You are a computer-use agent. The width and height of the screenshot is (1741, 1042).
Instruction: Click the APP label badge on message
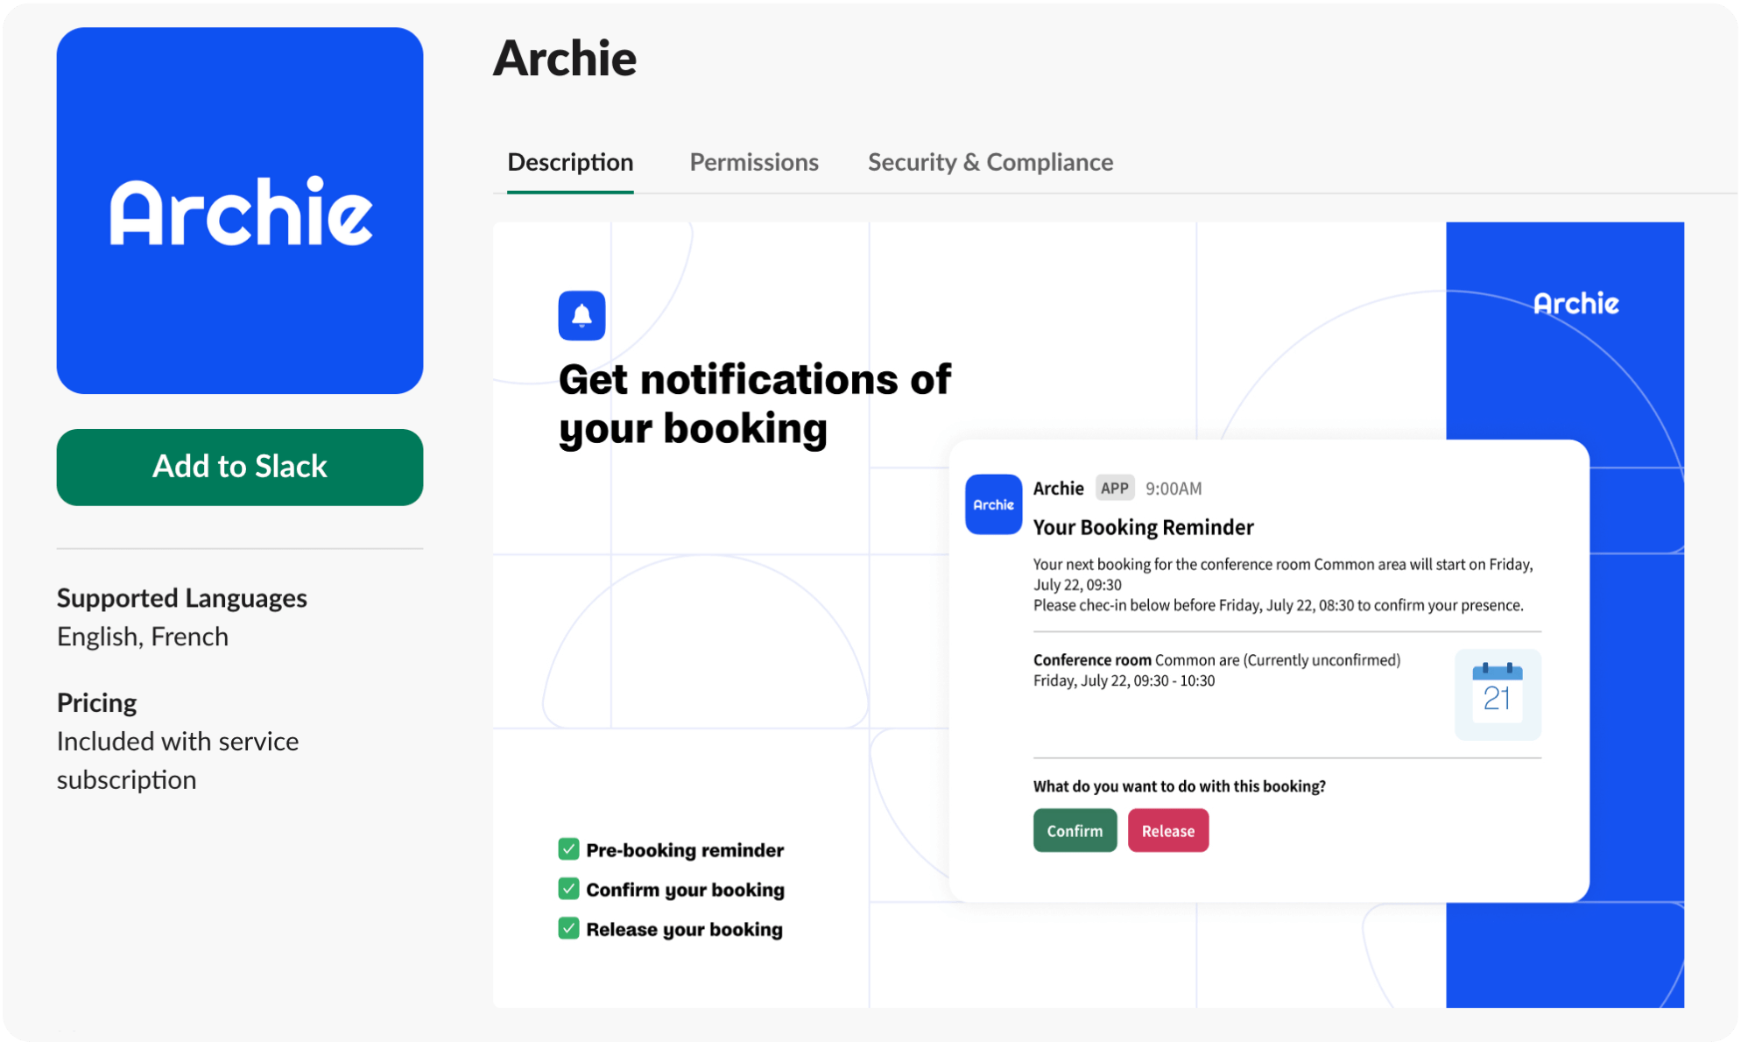pyautogui.click(x=1114, y=488)
